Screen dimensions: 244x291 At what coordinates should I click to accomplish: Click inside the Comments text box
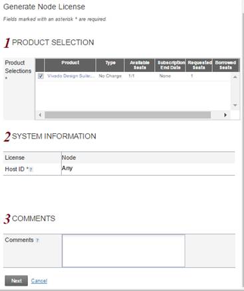point(124,250)
